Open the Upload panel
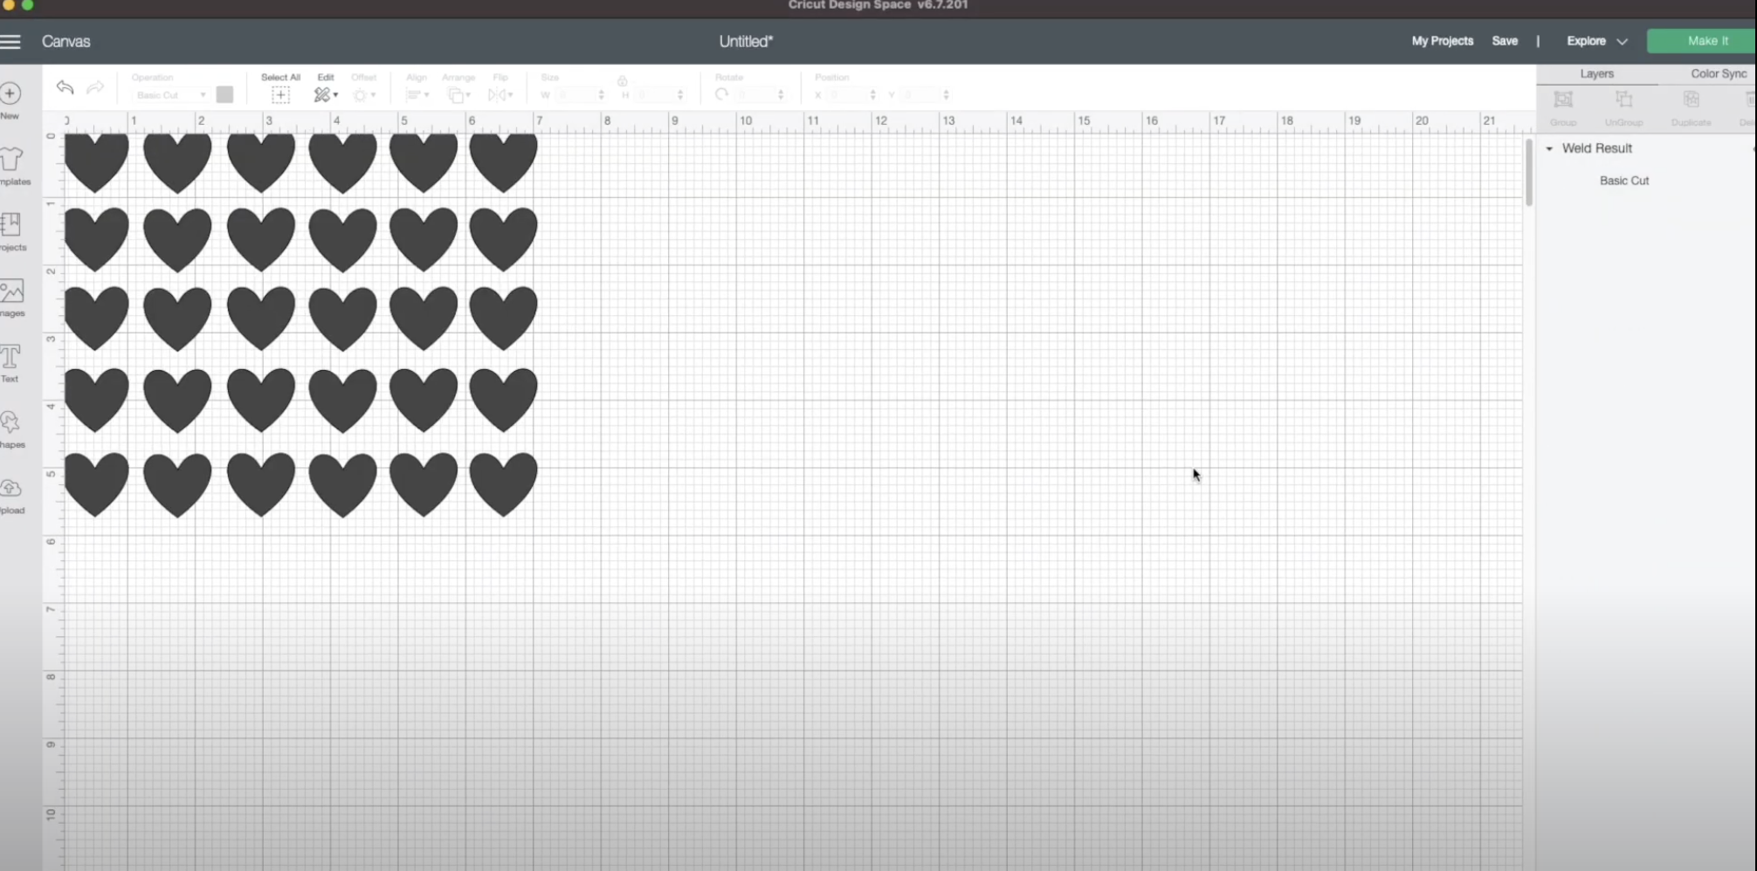 (11, 496)
